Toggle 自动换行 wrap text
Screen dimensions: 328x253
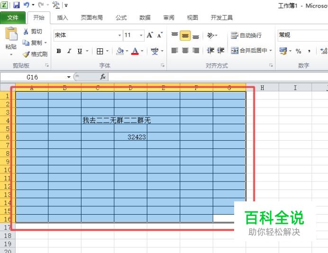[x=246, y=36]
